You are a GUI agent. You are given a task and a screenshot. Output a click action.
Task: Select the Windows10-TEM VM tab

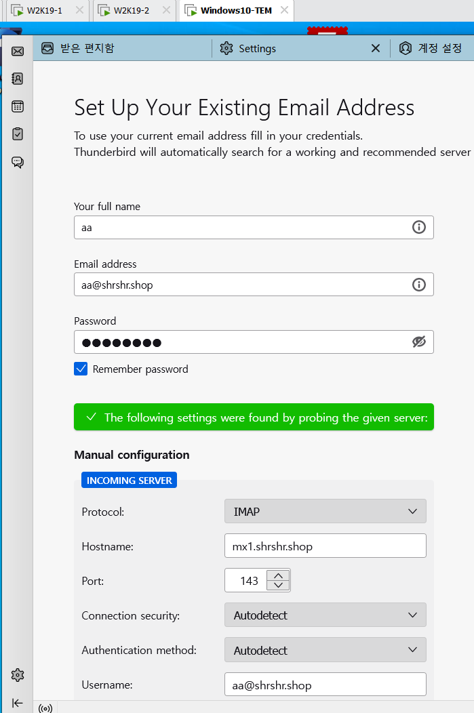pyautogui.click(x=235, y=10)
